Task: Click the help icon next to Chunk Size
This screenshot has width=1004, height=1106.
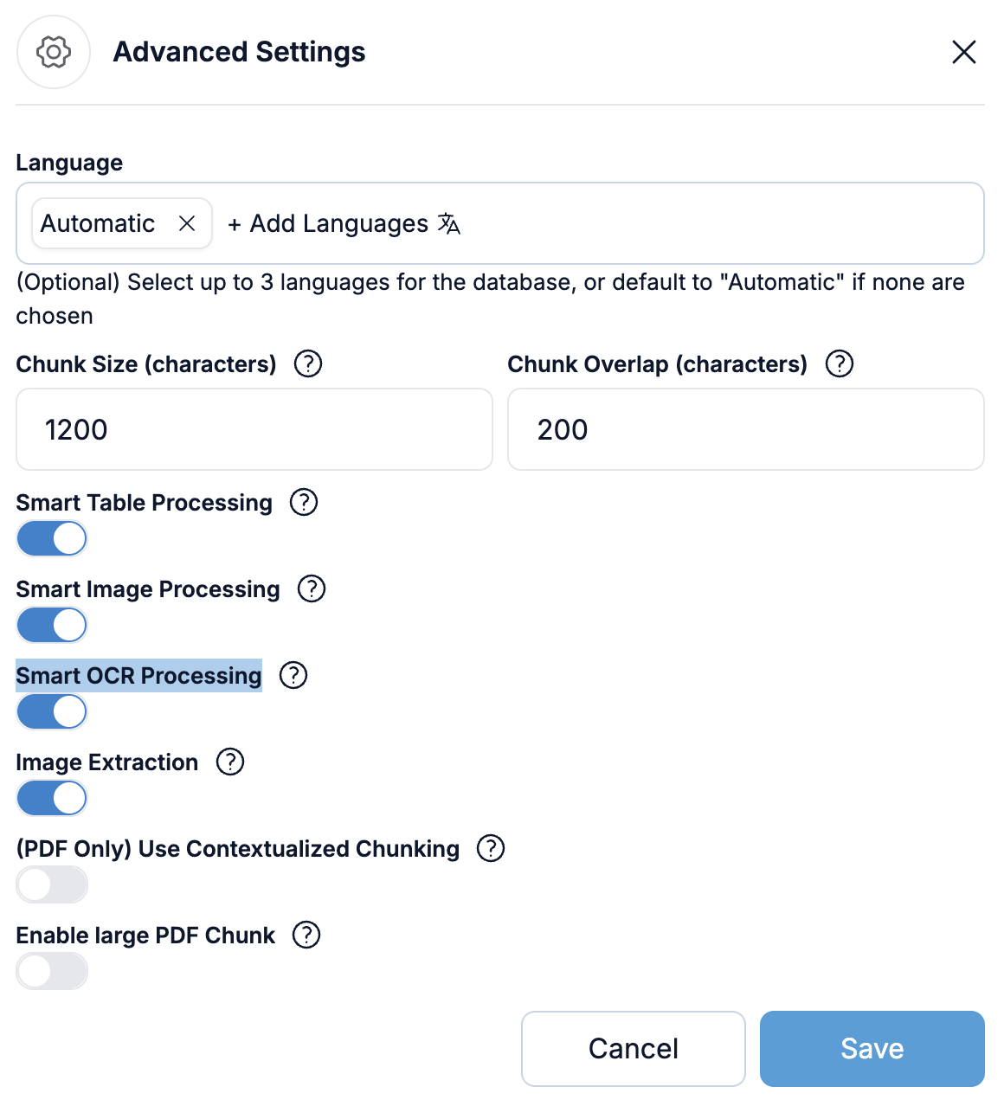Action: [x=308, y=363]
